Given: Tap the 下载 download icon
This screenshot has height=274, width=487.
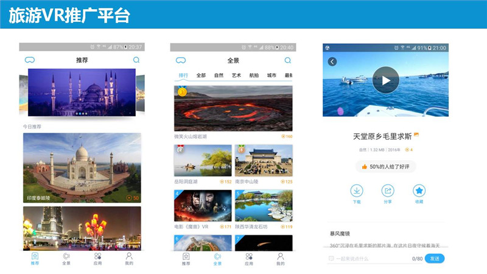Looking at the screenshot, I should tap(357, 191).
